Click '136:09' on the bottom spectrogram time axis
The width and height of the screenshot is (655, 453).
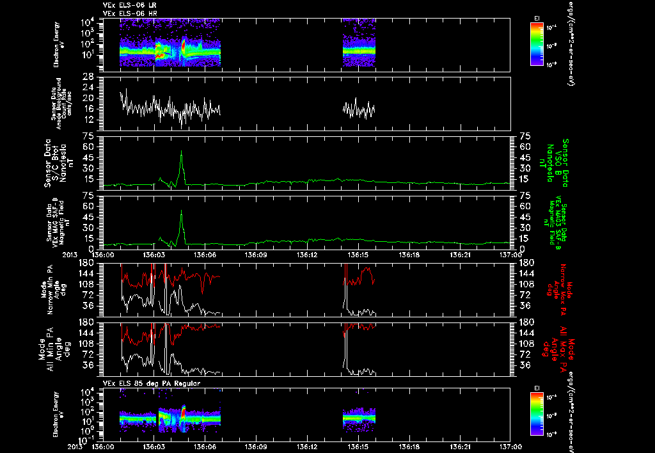point(256,447)
